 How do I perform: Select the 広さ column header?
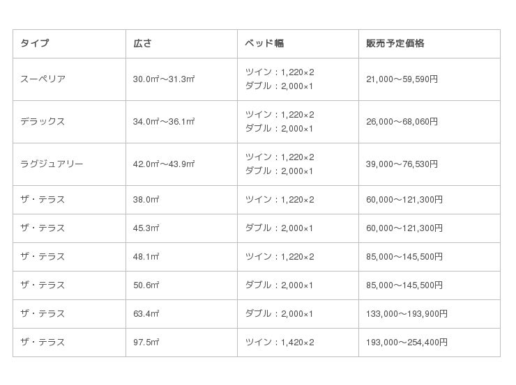pyautogui.click(x=142, y=43)
